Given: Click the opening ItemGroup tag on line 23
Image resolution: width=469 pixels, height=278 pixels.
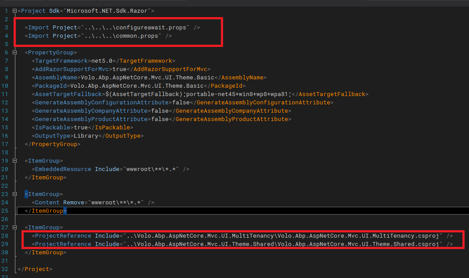Looking at the screenshot, I should coord(44,194).
